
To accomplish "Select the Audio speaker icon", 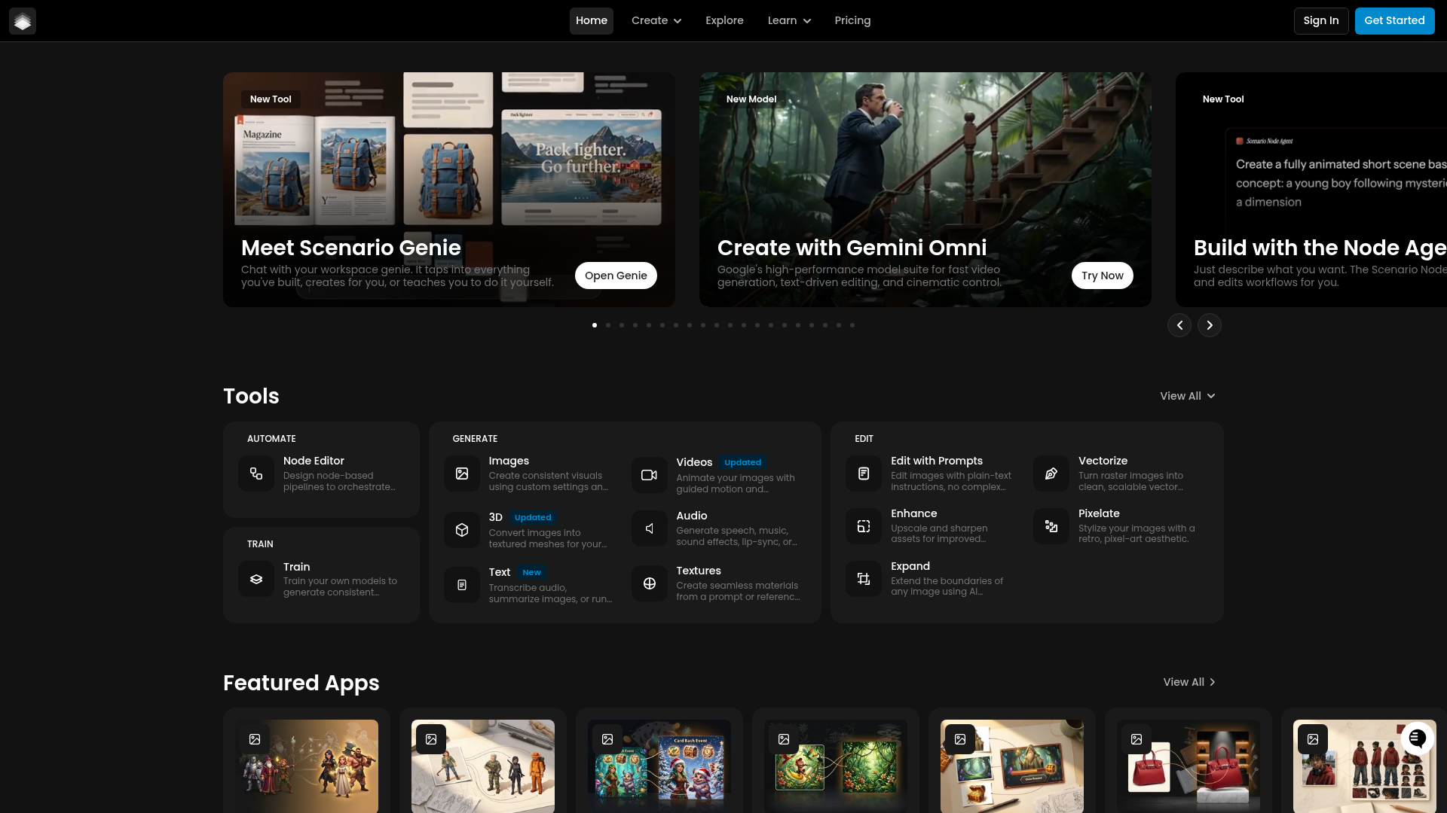I will click(x=650, y=528).
